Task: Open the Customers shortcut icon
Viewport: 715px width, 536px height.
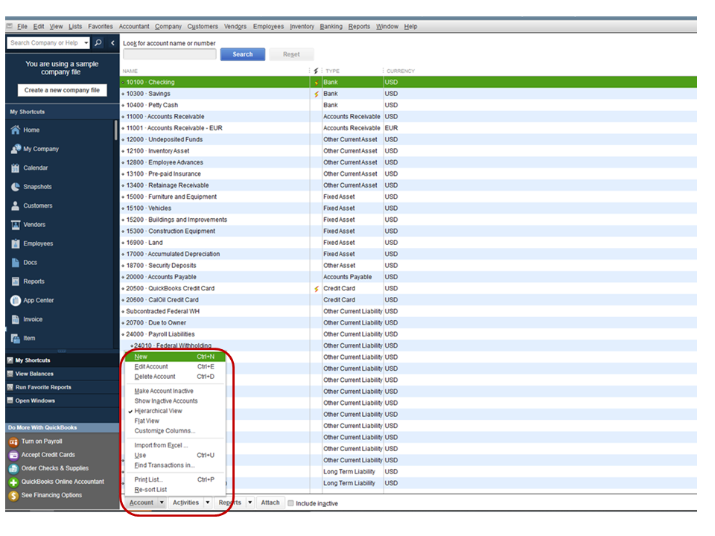Action: 16,205
